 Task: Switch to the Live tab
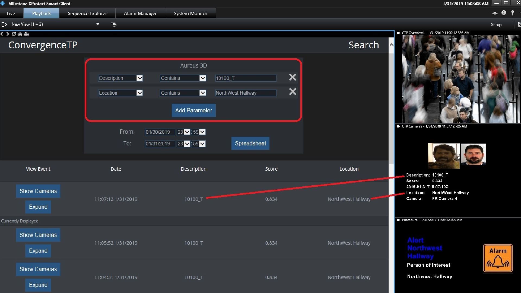coord(11,13)
